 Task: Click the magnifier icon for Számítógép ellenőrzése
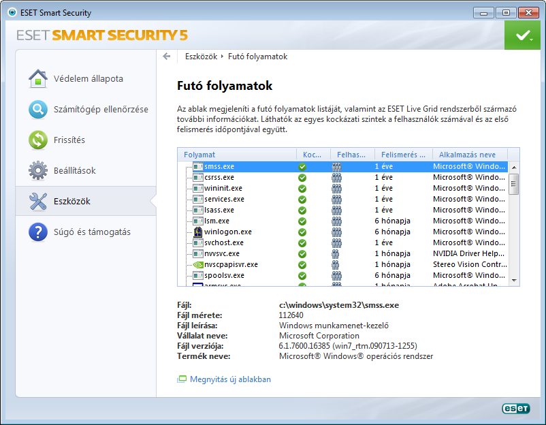click(x=38, y=110)
